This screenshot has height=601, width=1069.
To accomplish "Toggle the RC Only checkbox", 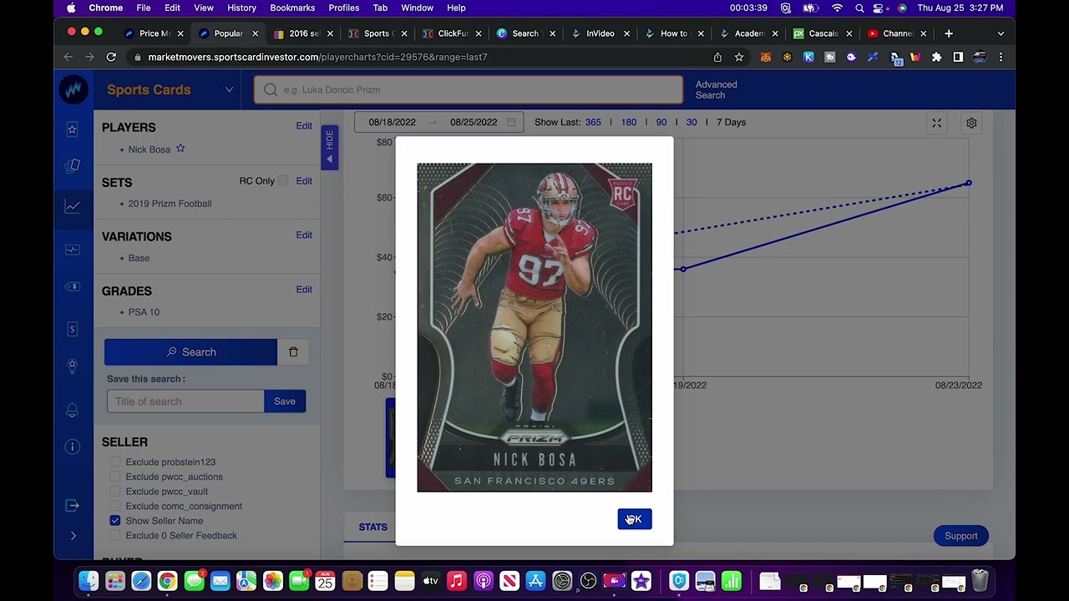I will pyautogui.click(x=282, y=181).
